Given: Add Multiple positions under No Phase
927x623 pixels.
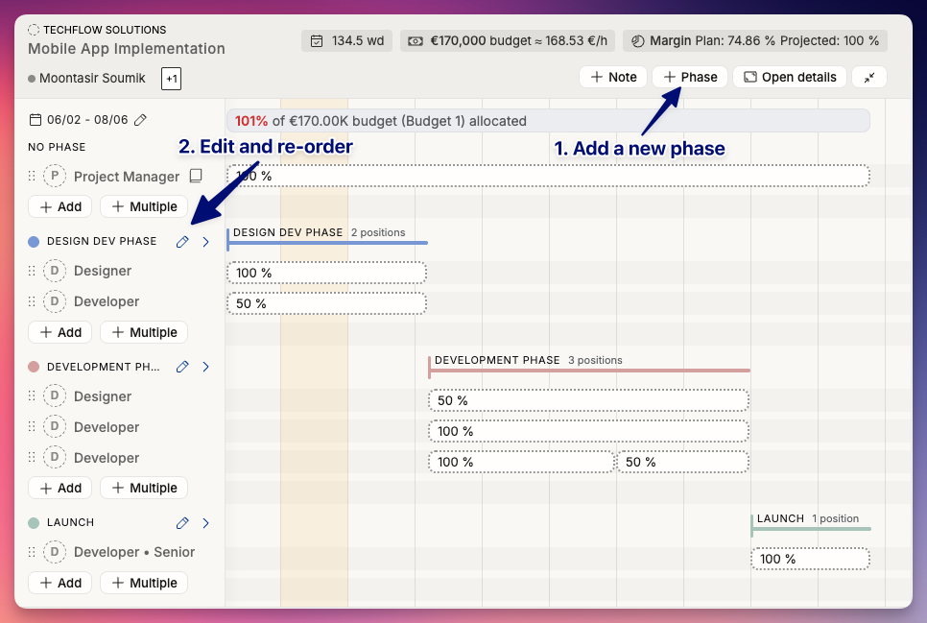Looking at the screenshot, I should click(x=144, y=206).
